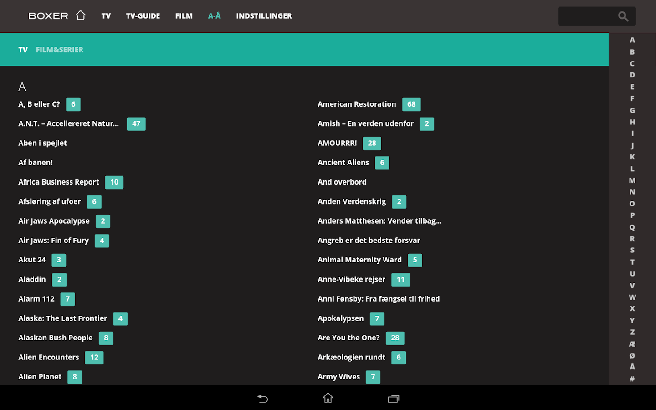Screen dimensions: 656x410
Task: Open 'Air Jaws: Fin of Fury'
Action: point(54,241)
